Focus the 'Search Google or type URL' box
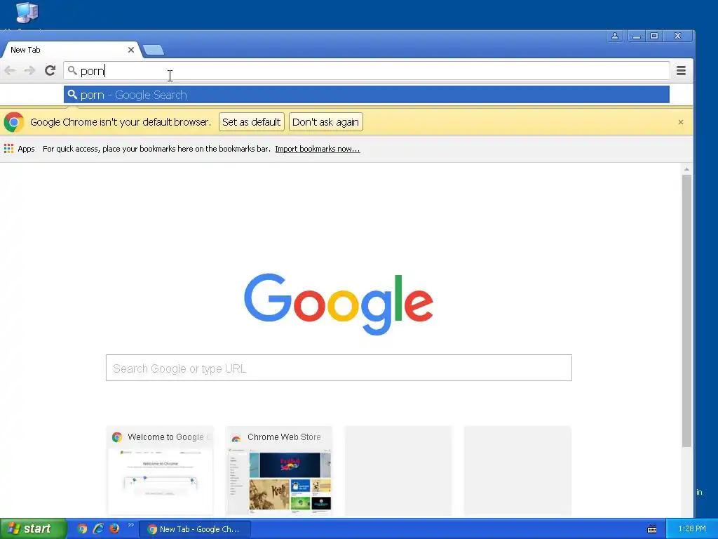The height and width of the screenshot is (539, 718). click(339, 368)
